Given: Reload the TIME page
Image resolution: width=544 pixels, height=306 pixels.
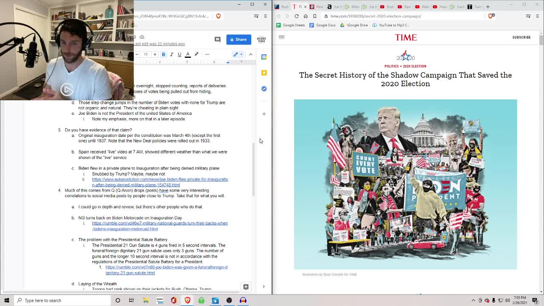Looking at the screenshot, I should [x=297, y=16].
